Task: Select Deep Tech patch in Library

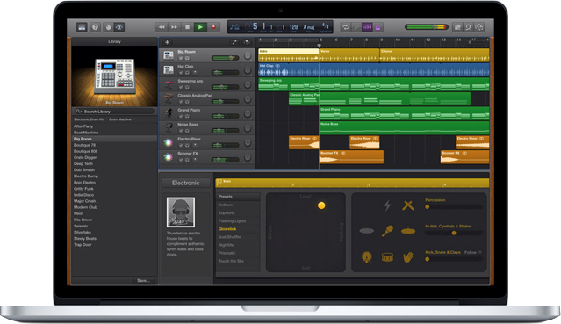Action: 83,163
